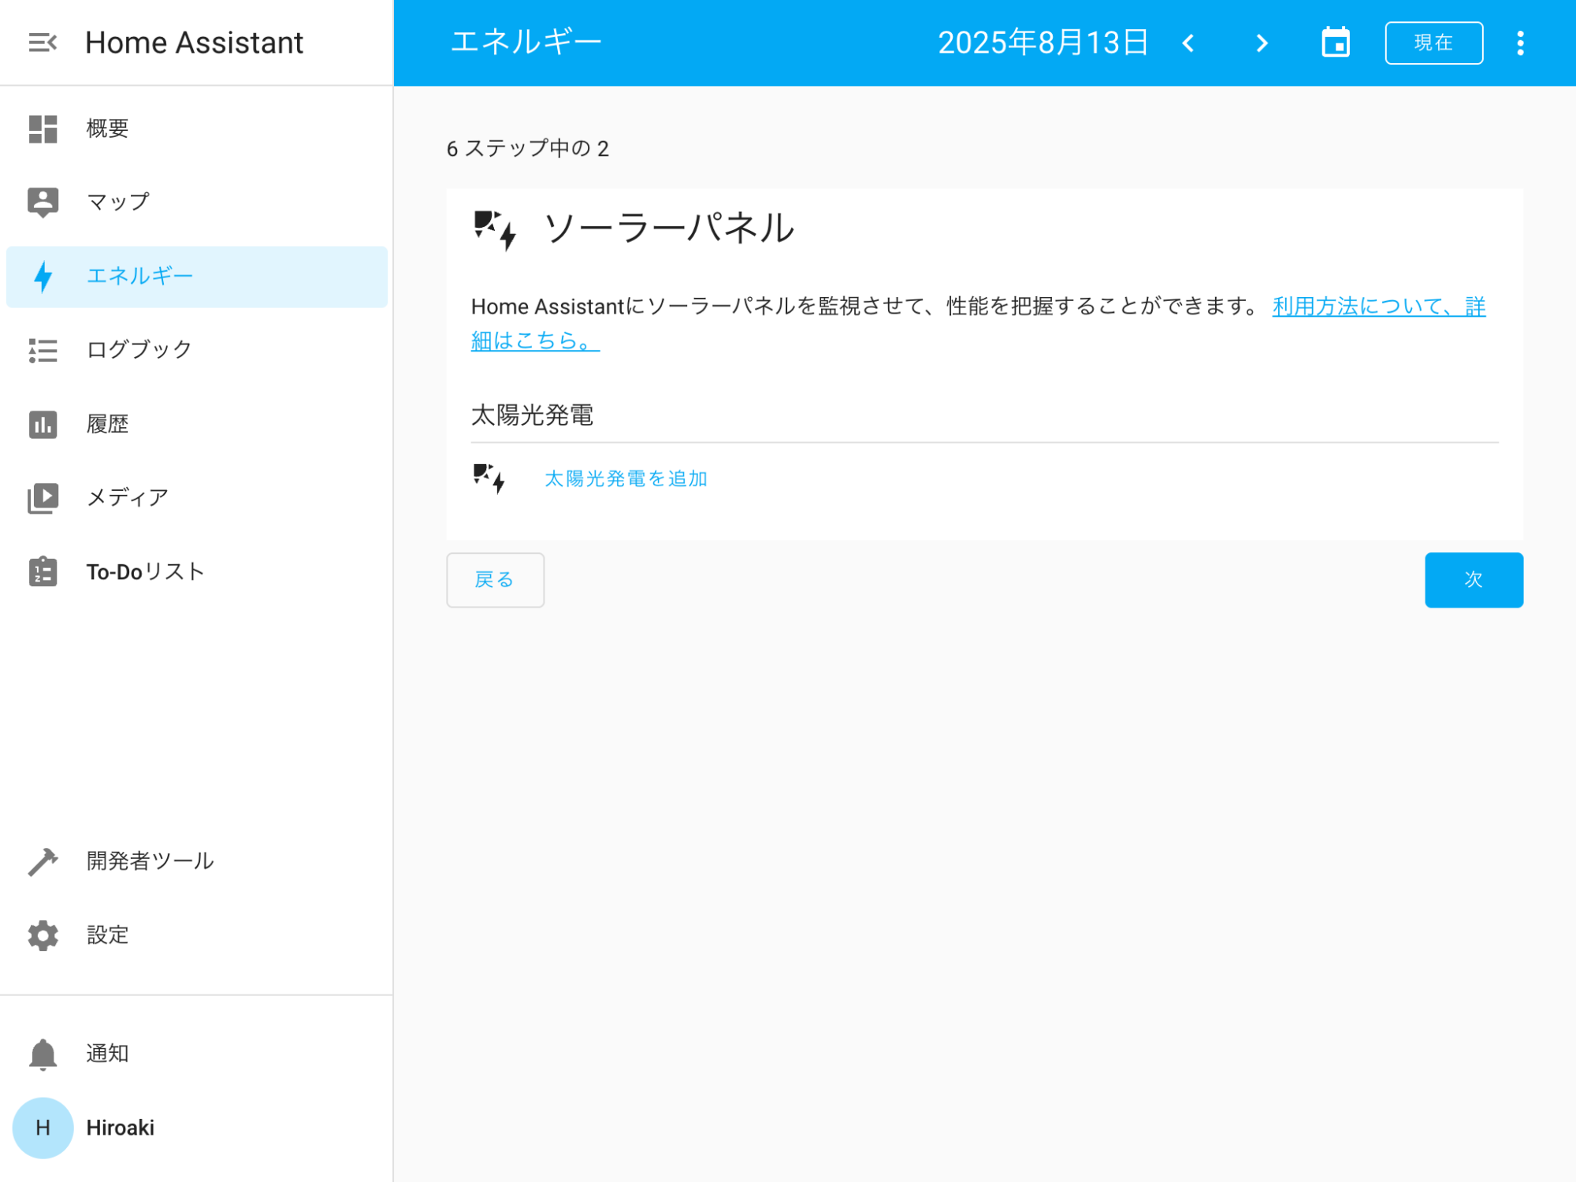Go to previous day with left chevron
The width and height of the screenshot is (1576, 1182).
tap(1188, 43)
